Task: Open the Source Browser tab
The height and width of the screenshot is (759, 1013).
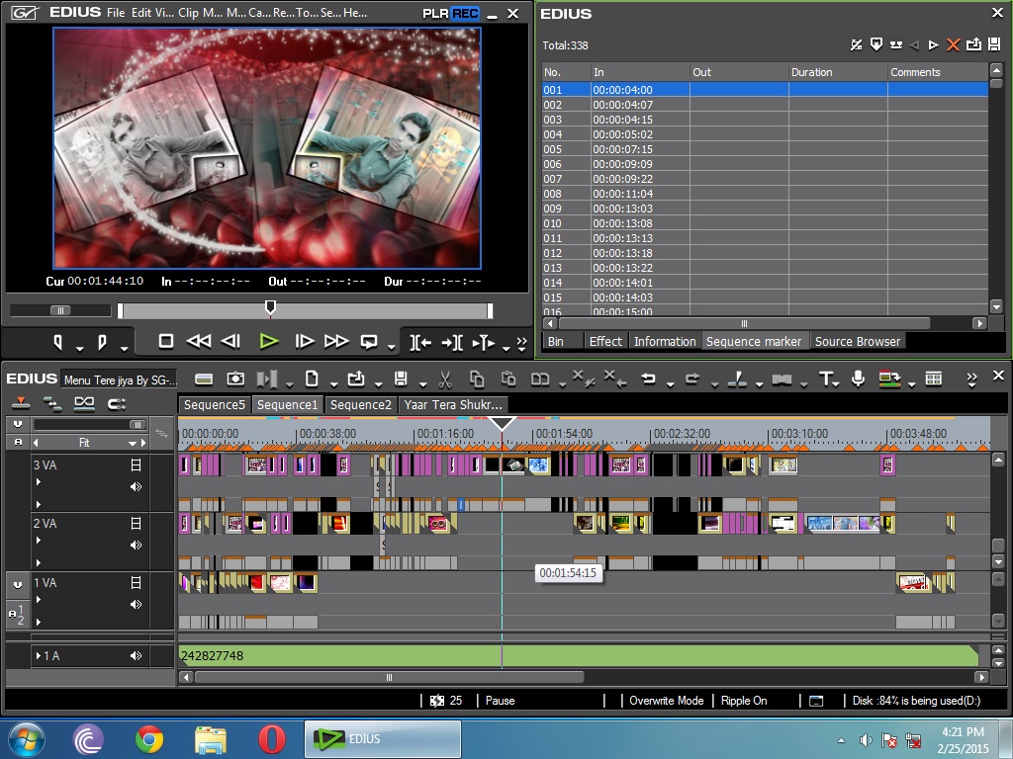Action: (858, 341)
